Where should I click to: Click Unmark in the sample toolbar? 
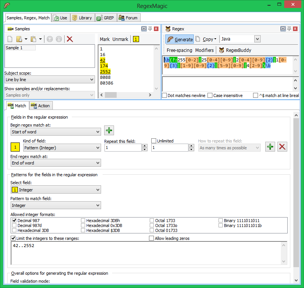tap(120, 39)
